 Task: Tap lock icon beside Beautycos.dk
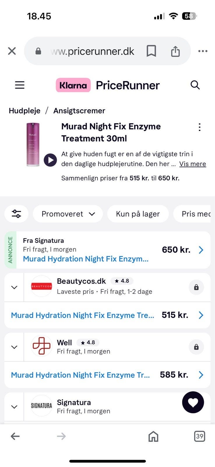(x=196, y=287)
